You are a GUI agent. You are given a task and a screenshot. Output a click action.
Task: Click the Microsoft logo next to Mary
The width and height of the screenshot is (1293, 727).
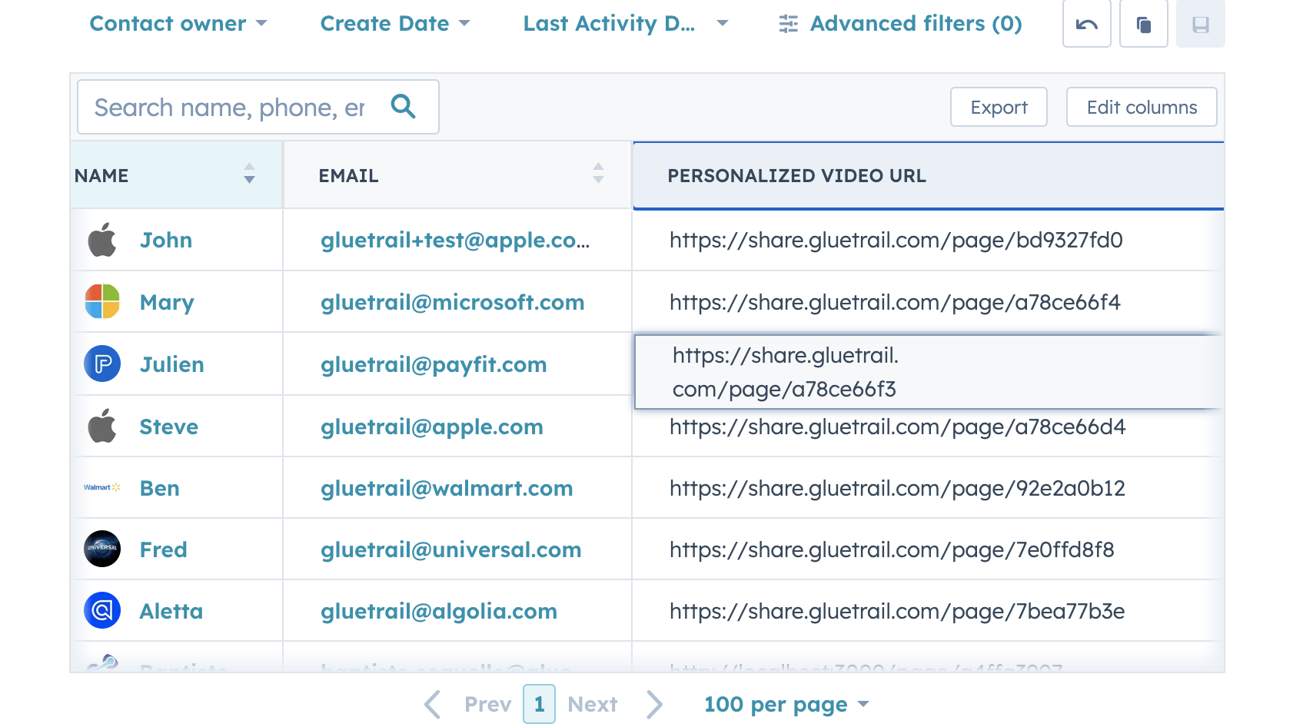[x=102, y=301]
